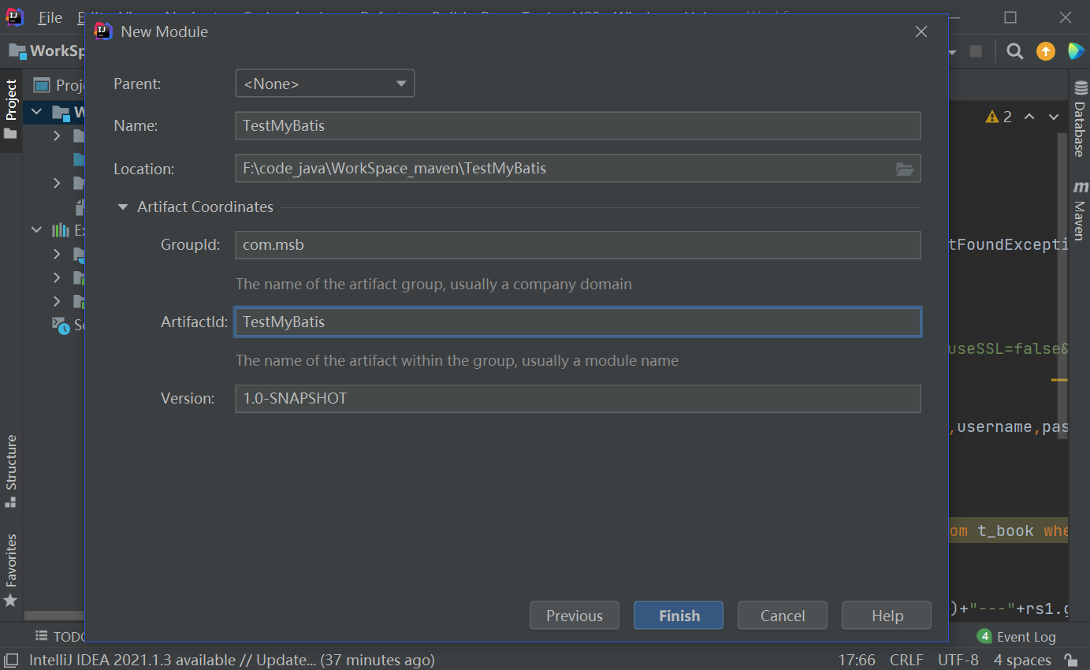Click the Finish button
The image size is (1090, 670).
(678, 616)
